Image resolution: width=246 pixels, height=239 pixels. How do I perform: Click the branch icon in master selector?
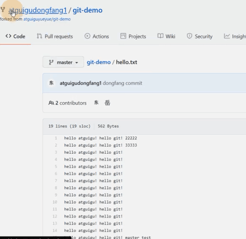point(51,63)
